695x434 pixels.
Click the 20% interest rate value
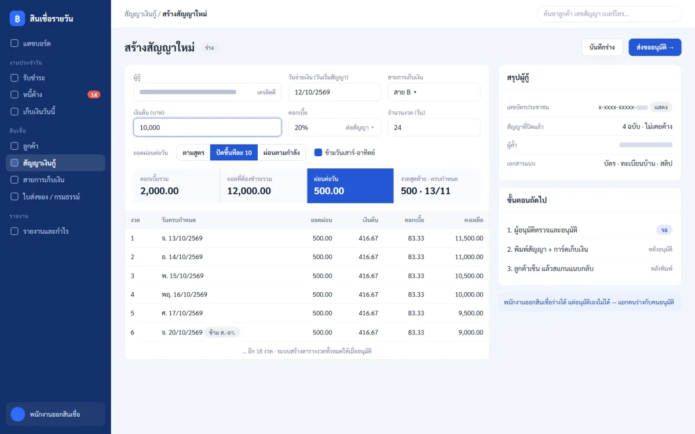(301, 127)
